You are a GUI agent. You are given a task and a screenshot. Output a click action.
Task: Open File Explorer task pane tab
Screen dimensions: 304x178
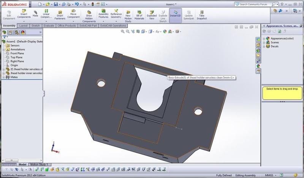point(258,55)
